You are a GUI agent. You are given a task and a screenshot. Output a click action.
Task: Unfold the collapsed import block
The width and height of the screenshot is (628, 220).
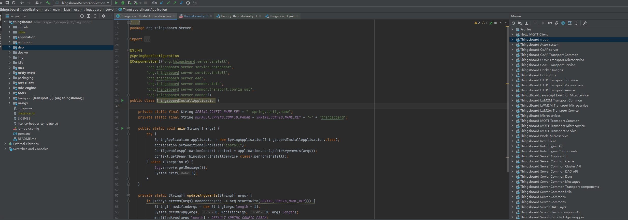click(129, 39)
